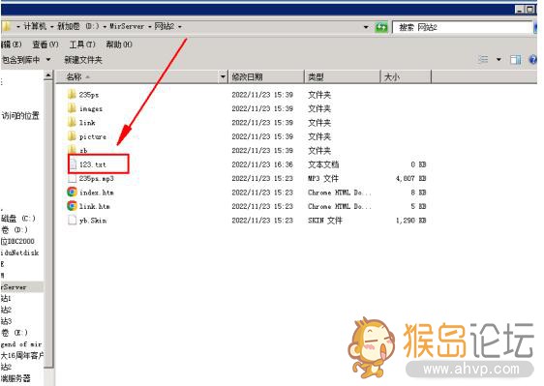This screenshot has height=386, width=544.
Task: Open the 名称 column filter dropdown
Action: [223, 76]
